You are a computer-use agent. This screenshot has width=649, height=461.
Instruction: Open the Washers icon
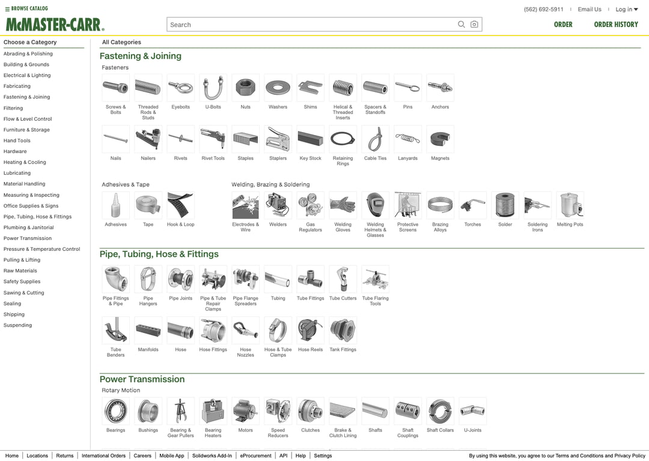pyautogui.click(x=278, y=88)
